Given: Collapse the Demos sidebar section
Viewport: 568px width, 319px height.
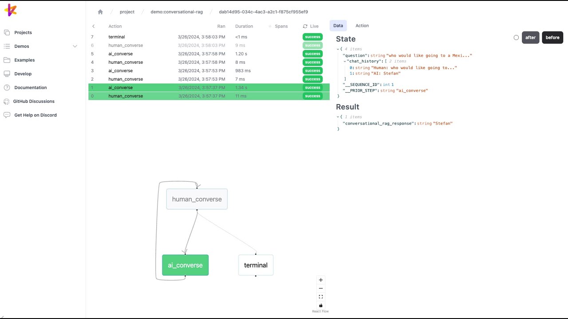Looking at the screenshot, I should tap(75, 46).
